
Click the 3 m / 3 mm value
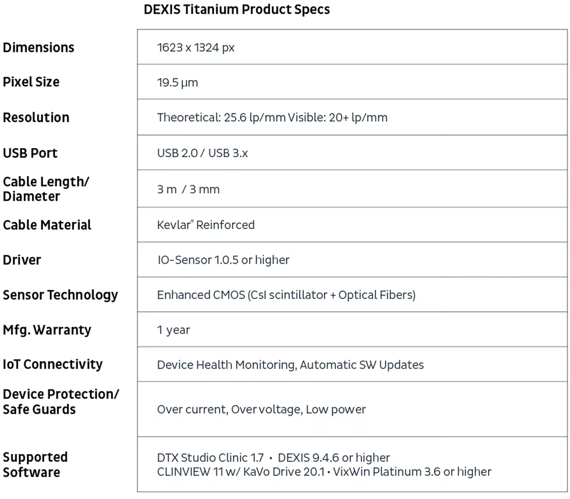(x=188, y=190)
